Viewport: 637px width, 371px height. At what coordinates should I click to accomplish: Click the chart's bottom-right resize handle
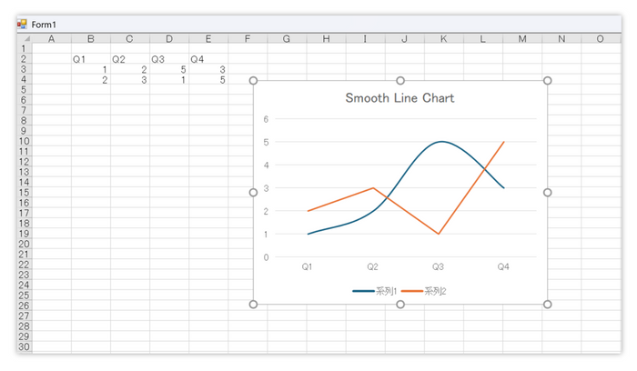547,304
